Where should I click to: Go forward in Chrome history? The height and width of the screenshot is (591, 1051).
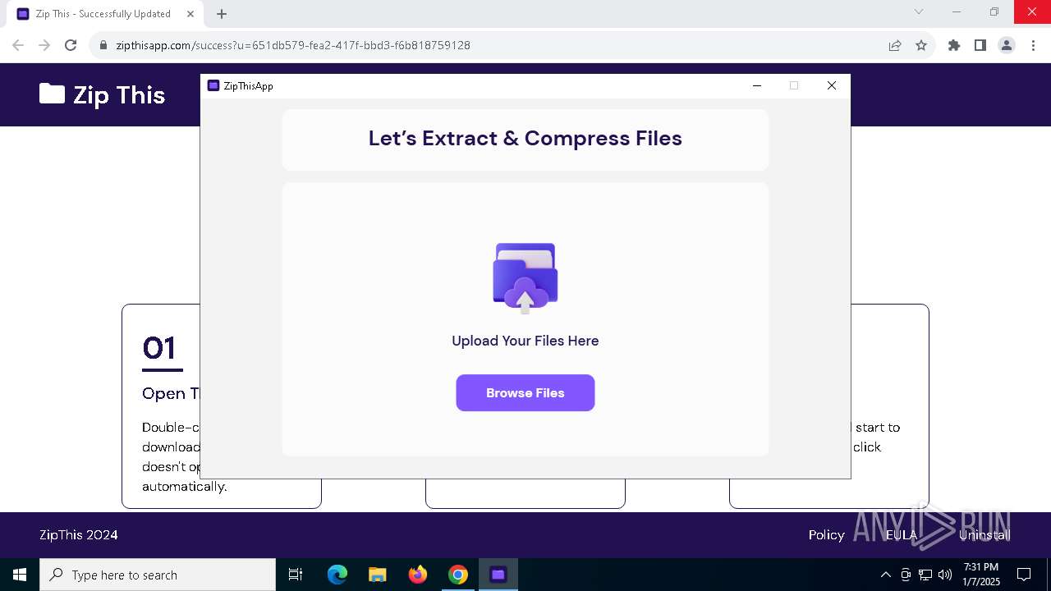[x=44, y=45]
